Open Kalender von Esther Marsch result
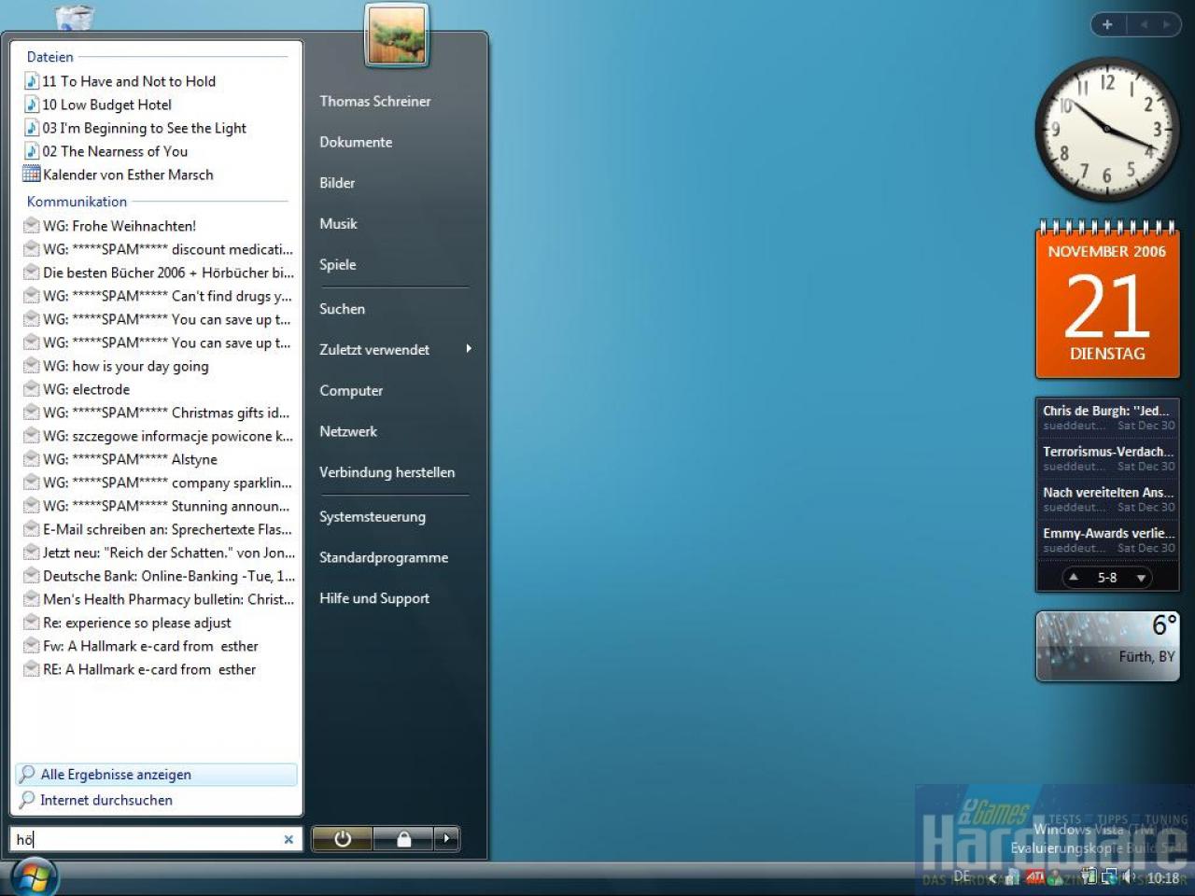The height and width of the screenshot is (896, 1195). [x=128, y=175]
